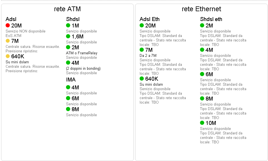Click the Shdsl eth 8M speed label
The height and width of the screenshot is (161, 268).
[209, 99]
